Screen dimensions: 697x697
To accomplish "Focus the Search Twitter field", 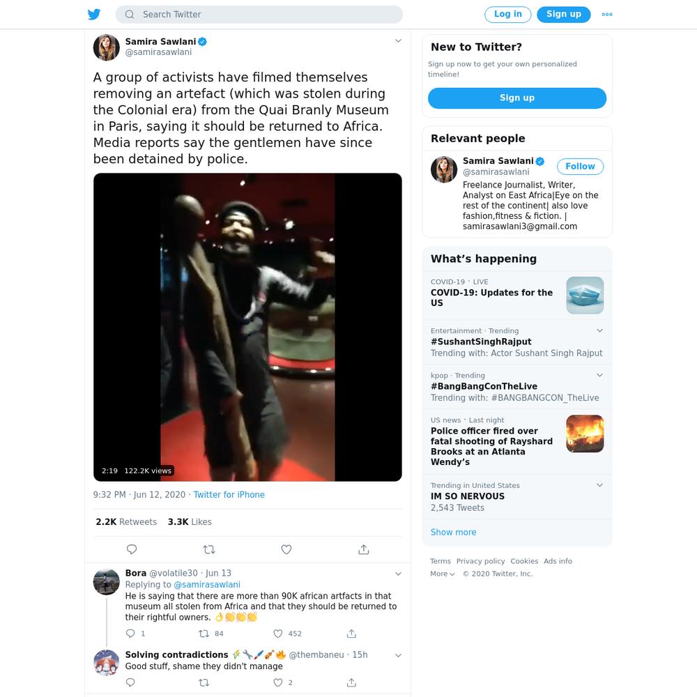I will pyautogui.click(x=259, y=14).
